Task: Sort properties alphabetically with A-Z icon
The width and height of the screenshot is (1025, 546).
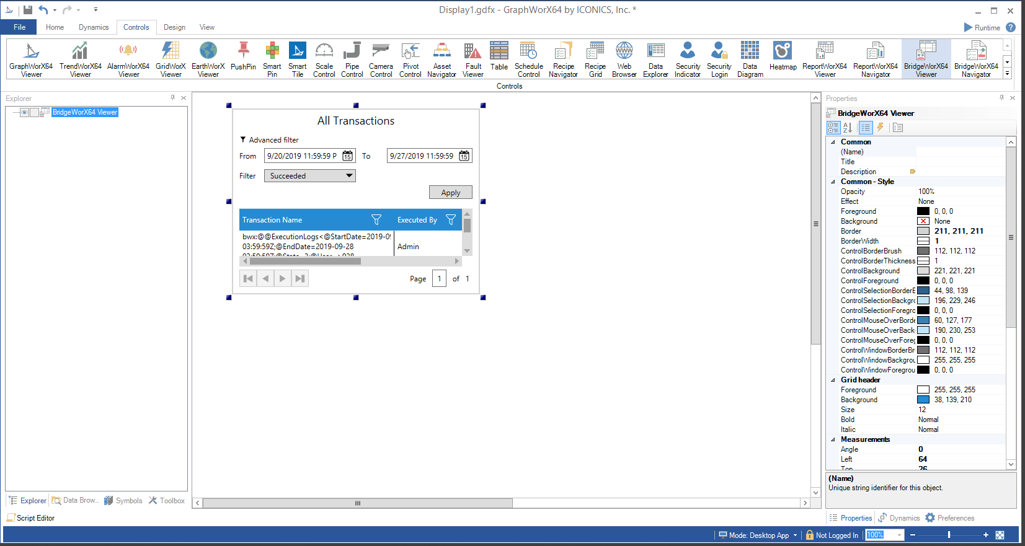Action: tap(848, 128)
